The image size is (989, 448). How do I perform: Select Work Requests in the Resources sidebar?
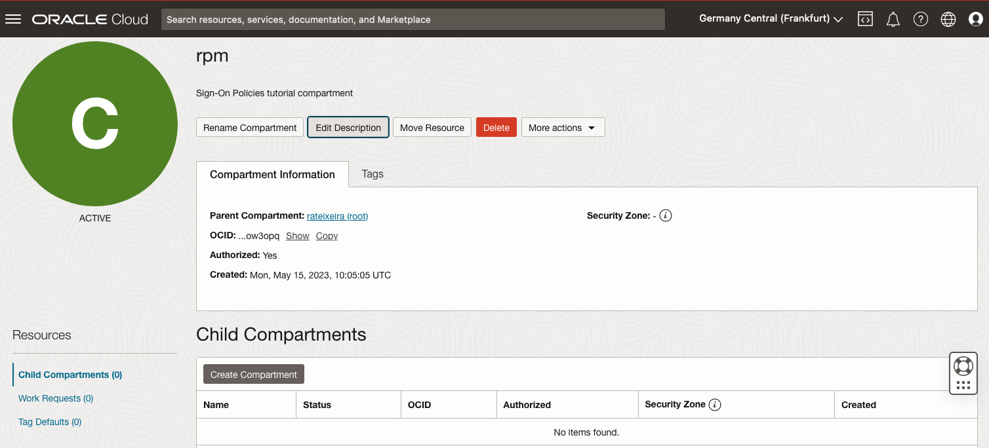pyautogui.click(x=55, y=398)
